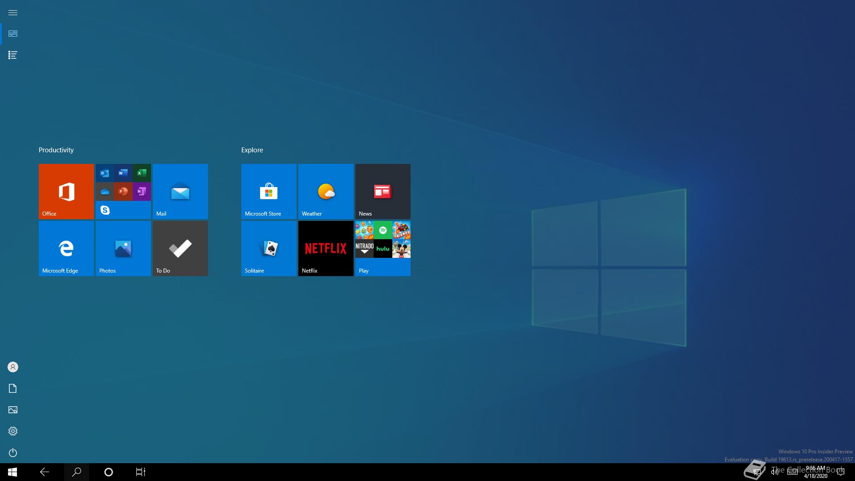
Task: Open the Power options menu
Action: click(13, 452)
